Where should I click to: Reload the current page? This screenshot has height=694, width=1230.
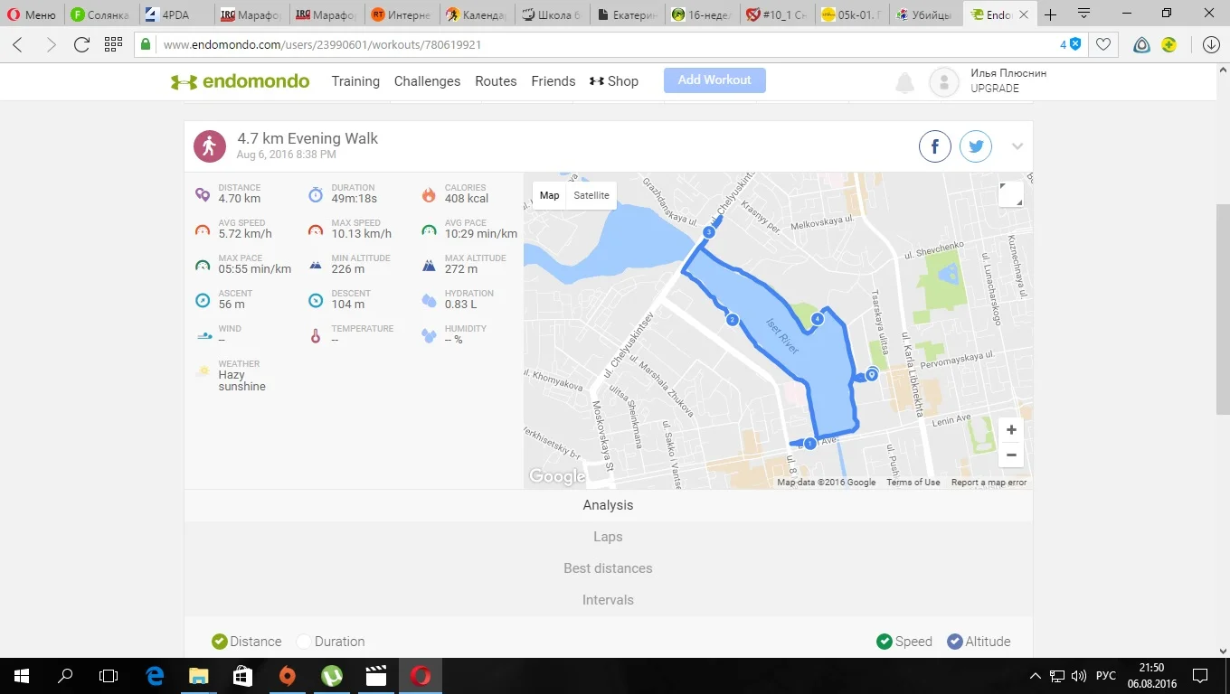point(81,44)
